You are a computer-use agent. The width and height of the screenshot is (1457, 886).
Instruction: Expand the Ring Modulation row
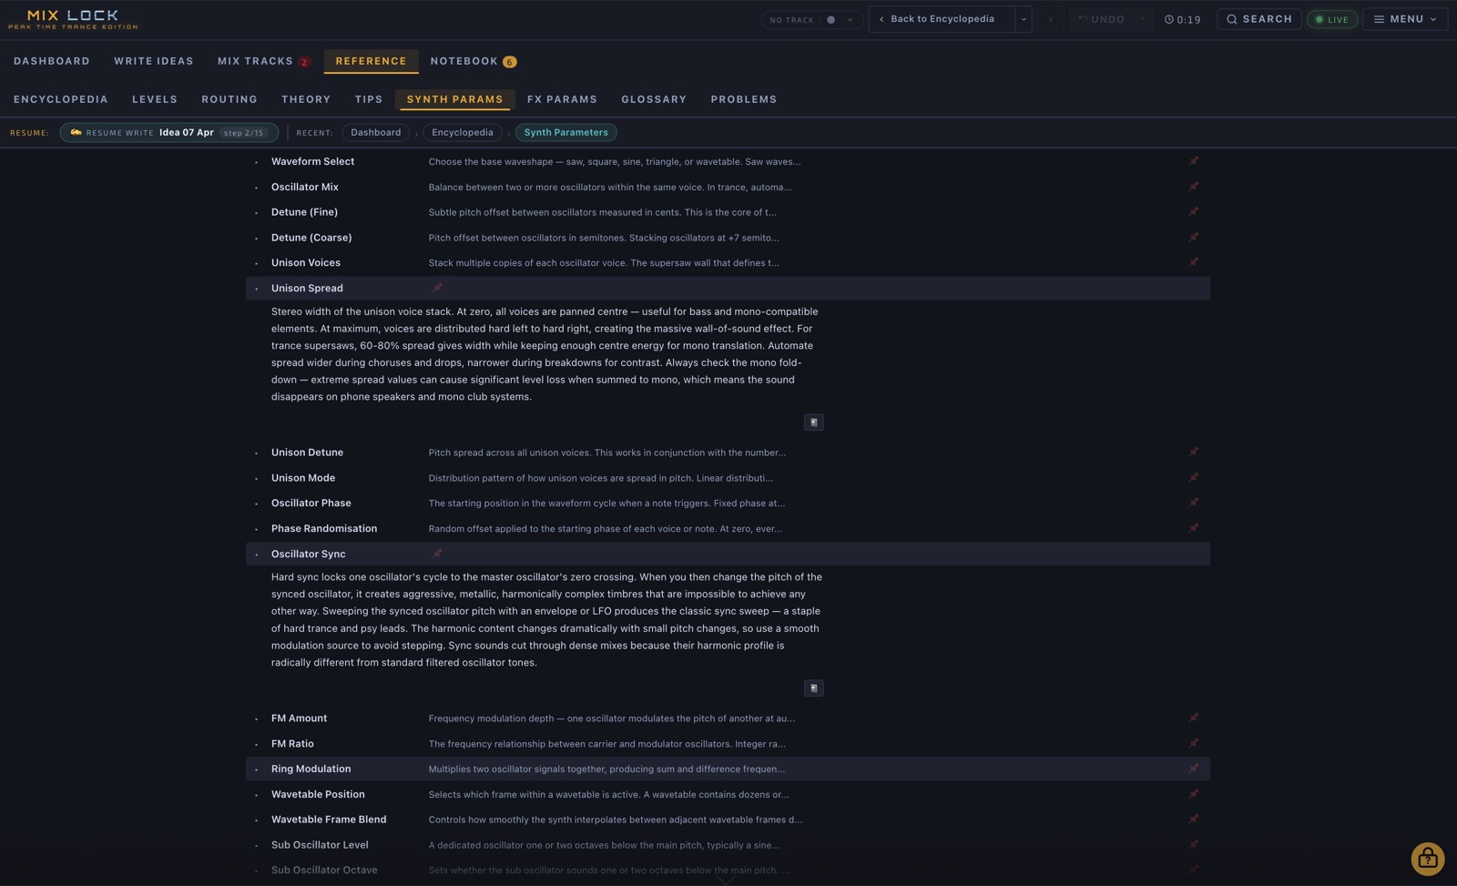tap(728, 769)
